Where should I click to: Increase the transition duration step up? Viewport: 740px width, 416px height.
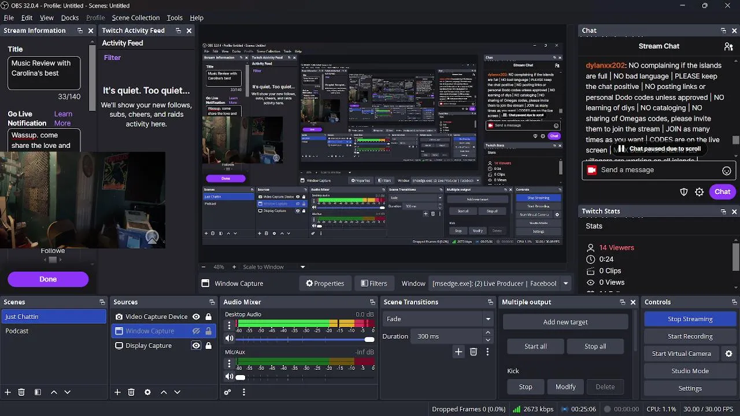[x=488, y=333]
